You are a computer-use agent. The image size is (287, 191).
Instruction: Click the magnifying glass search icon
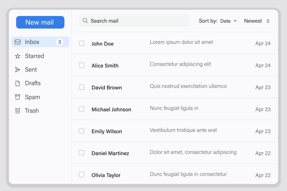coord(85,21)
